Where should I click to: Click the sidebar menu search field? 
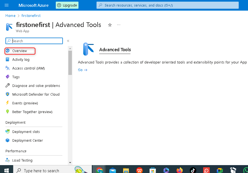[34, 41]
